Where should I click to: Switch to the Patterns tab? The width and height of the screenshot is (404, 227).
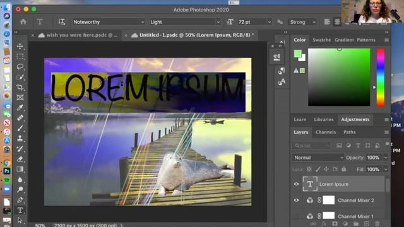(366, 40)
